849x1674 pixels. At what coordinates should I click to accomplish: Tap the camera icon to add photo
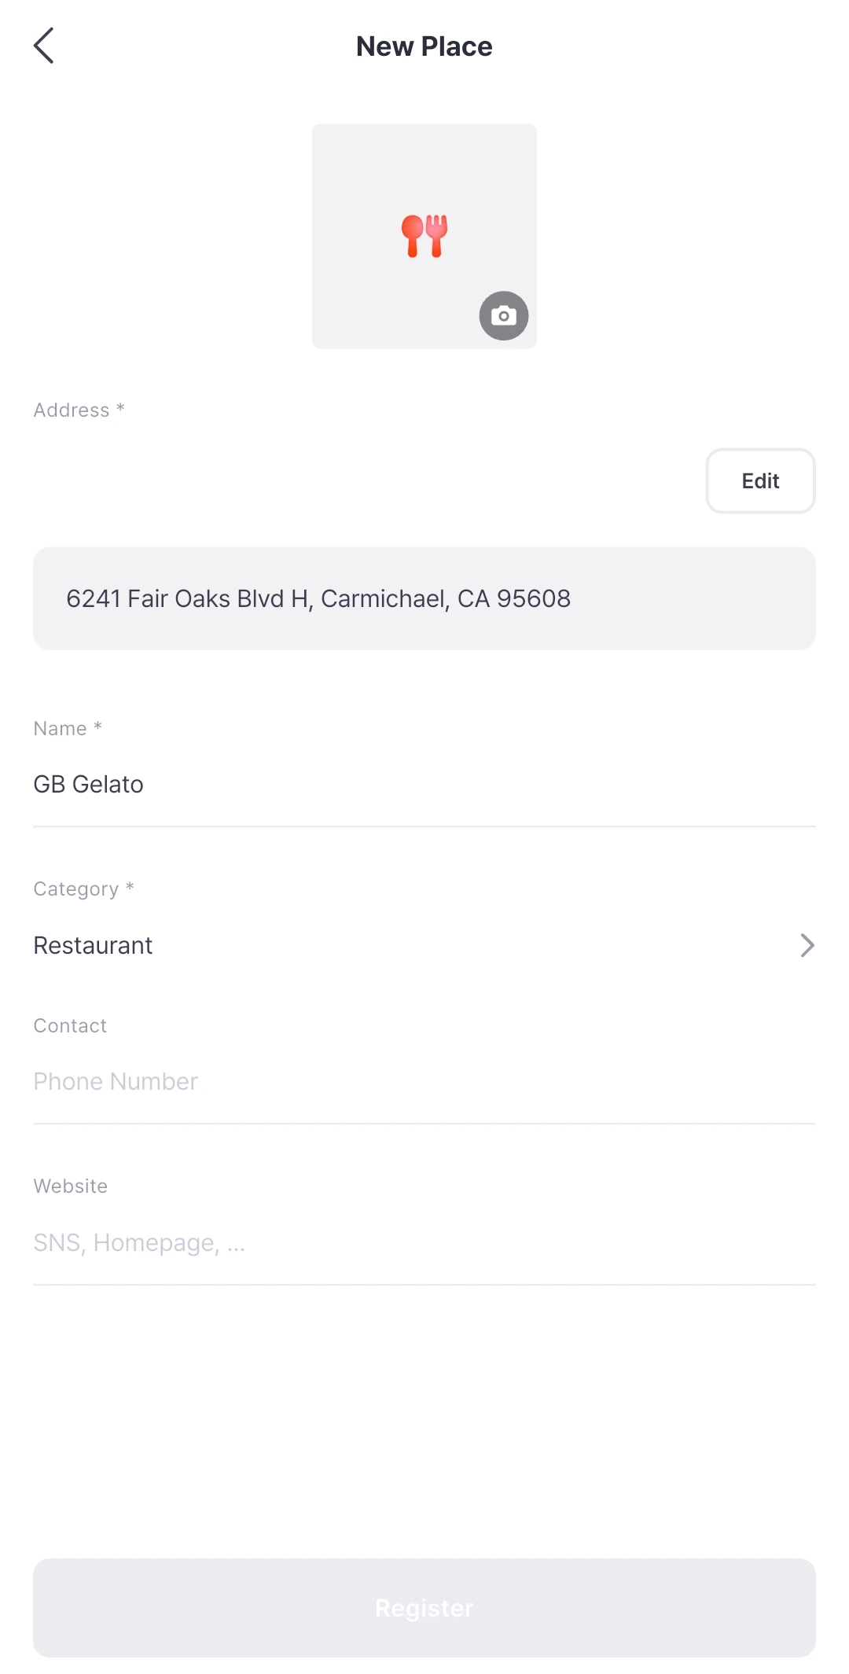click(504, 316)
